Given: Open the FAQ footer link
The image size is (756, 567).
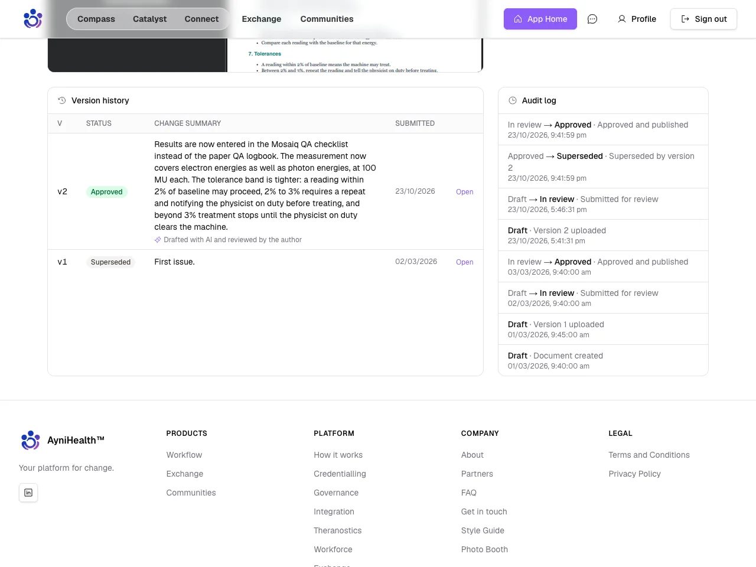Looking at the screenshot, I should (x=469, y=493).
